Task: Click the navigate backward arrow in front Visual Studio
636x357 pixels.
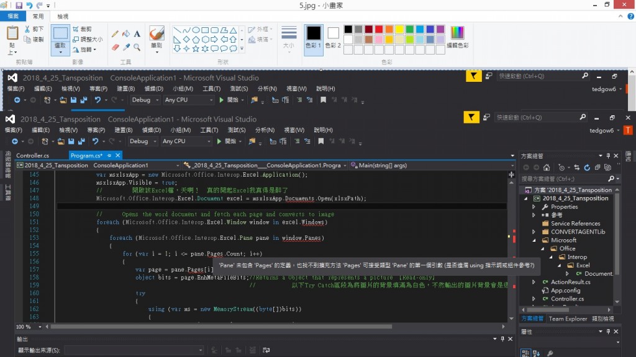Action: [x=15, y=141]
